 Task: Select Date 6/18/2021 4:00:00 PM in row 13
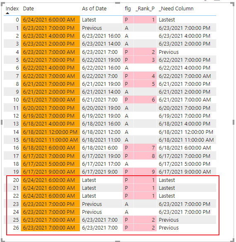point(51,123)
